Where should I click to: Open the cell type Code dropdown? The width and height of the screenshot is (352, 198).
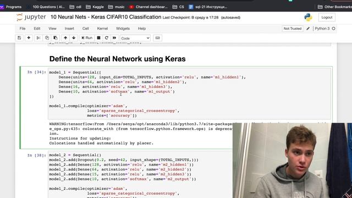click(135, 38)
